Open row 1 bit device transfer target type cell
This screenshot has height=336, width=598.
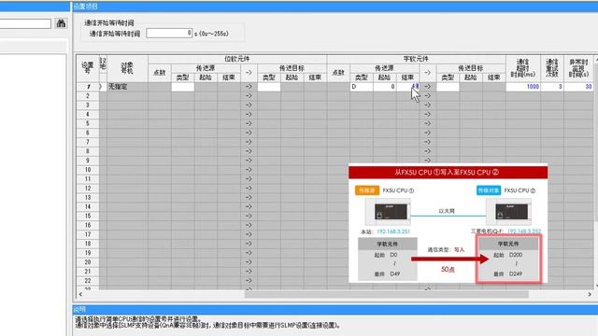[269, 87]
